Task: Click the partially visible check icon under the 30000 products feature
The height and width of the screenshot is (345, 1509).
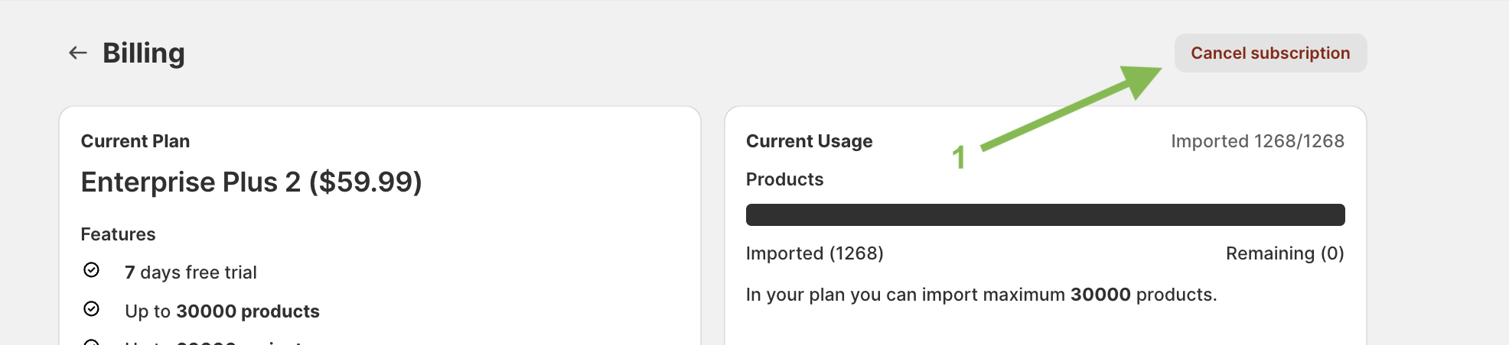Action: tap(91, 341)
